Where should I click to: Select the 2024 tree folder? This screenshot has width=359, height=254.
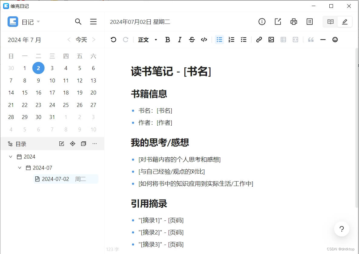pyautogui.click(x=26, y=157)
